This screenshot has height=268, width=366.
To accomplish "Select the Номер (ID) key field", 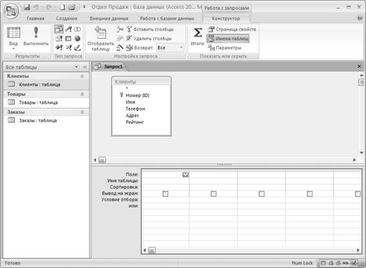I will pyautogui.click(x=137, y=95).
